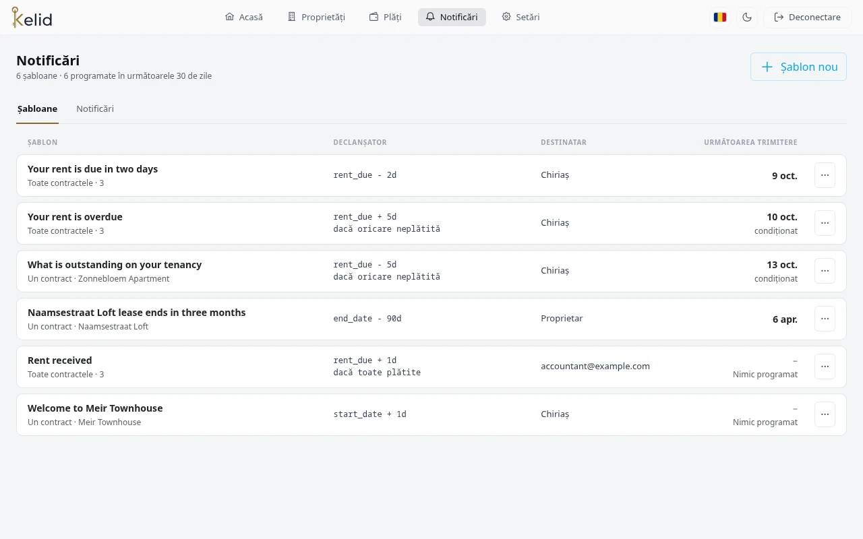
Task: Click the Deconectare button
Action: [x=808, y=18]
